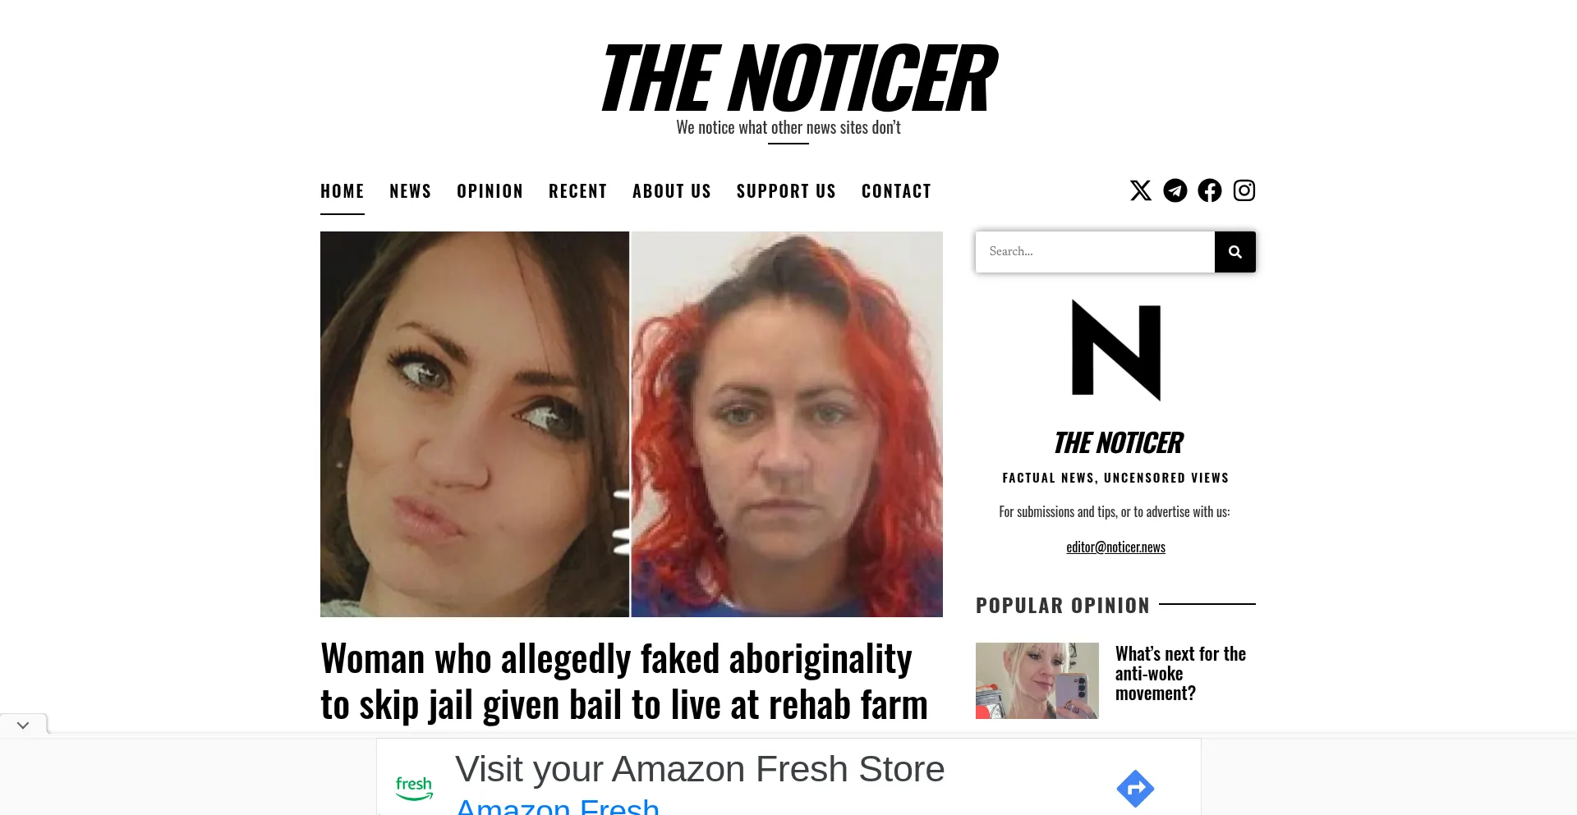Screen dimensions: 1577x815
Task: Focus the Search input field
Action: click(x=1095, y=252)
